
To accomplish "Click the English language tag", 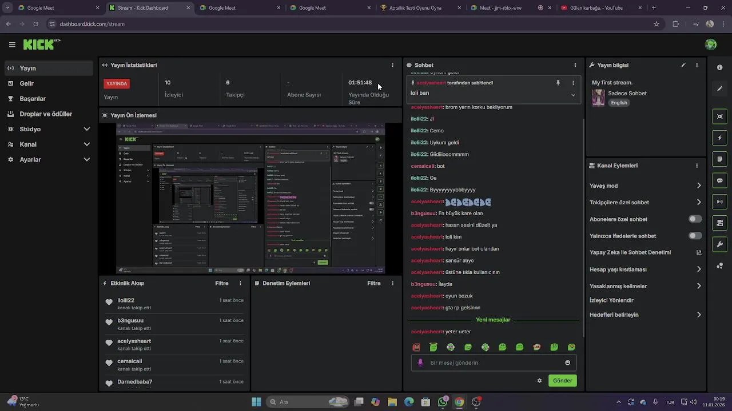I will [619, 103].
